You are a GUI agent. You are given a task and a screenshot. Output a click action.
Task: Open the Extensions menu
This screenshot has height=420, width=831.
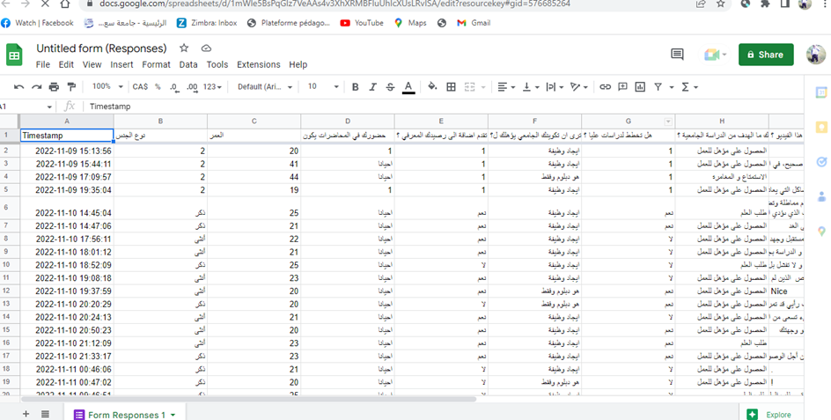click(258, 65)
